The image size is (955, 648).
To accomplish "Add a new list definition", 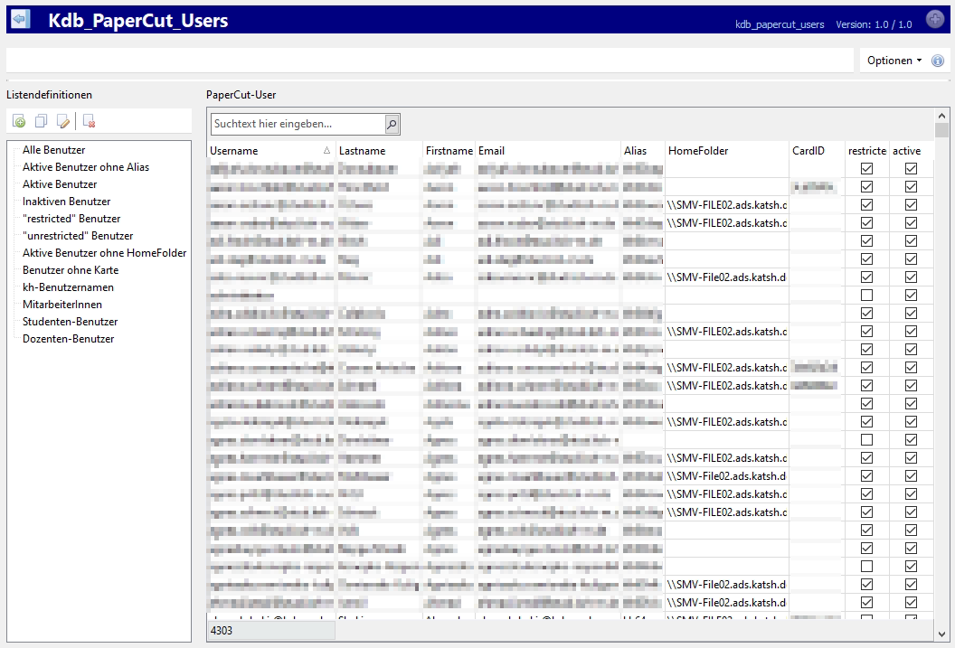I will pos(19,121).
